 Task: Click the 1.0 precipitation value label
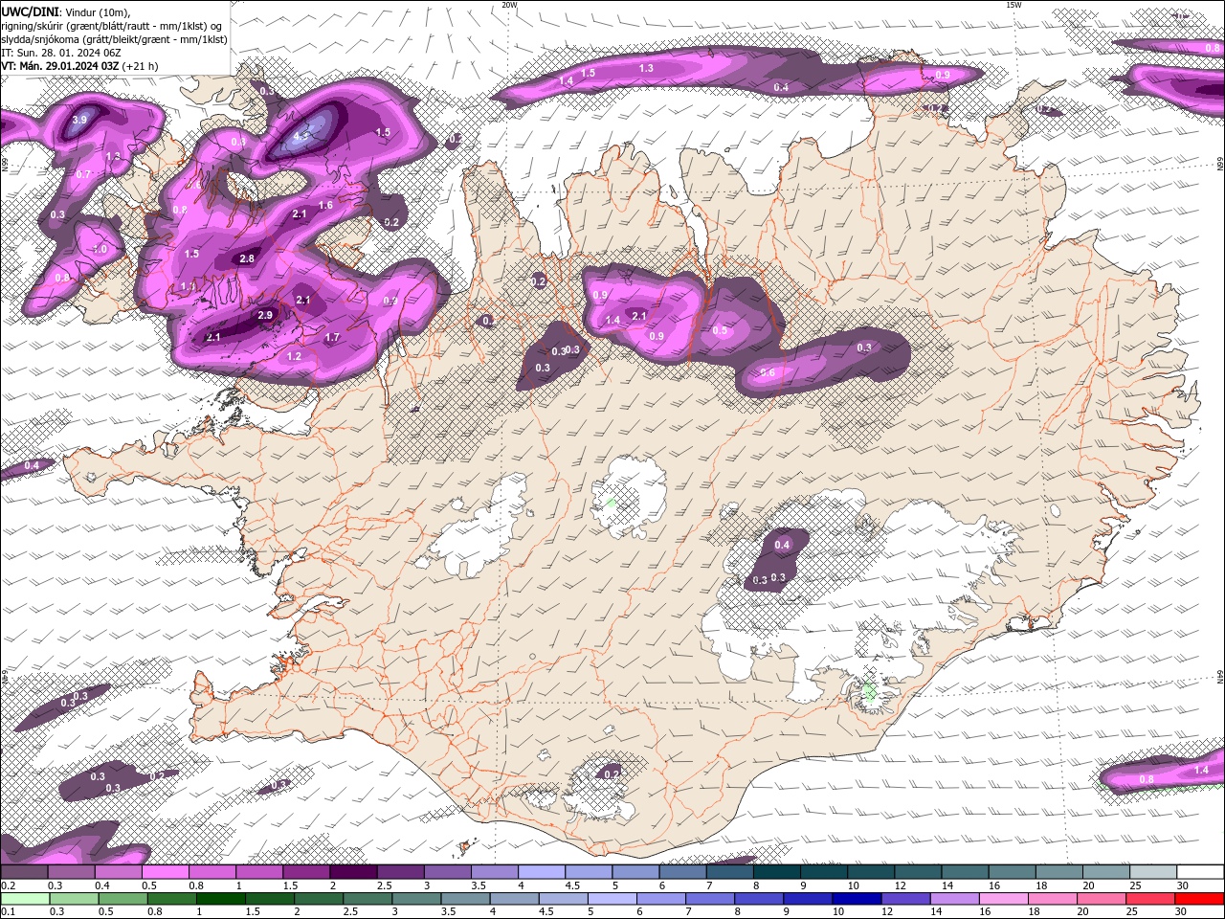click(100, 249)
